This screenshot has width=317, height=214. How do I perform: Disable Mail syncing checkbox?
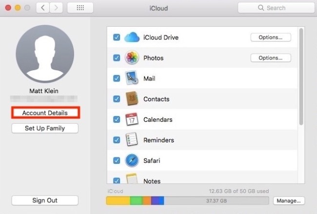(x=117, y=78)
